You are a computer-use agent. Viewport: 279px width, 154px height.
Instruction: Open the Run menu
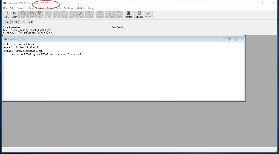49,8
